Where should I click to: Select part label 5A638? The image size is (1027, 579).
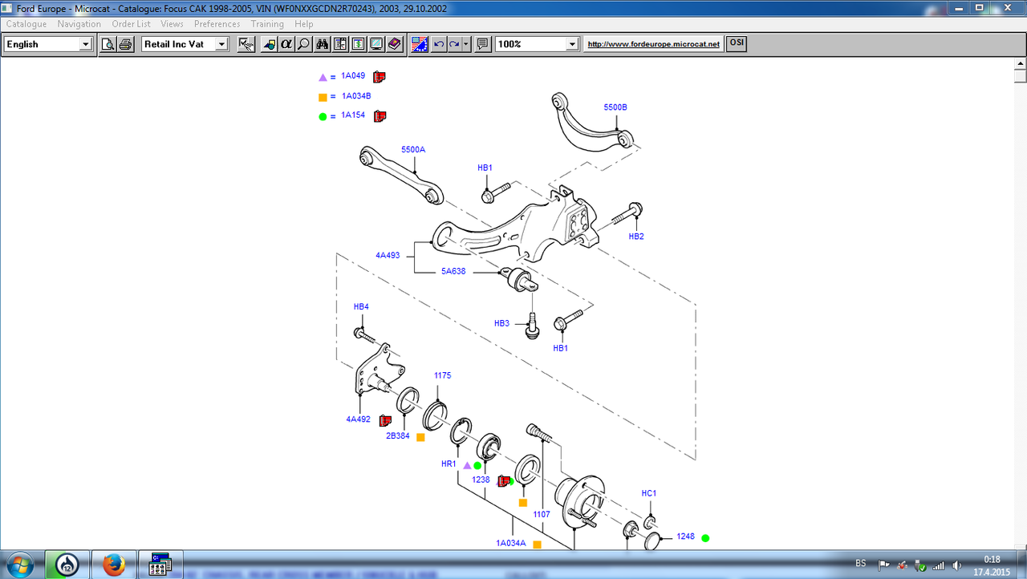point(453,272)
